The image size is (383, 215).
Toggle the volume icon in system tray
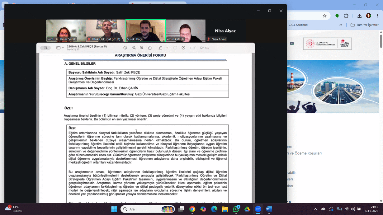click(353, 209)
